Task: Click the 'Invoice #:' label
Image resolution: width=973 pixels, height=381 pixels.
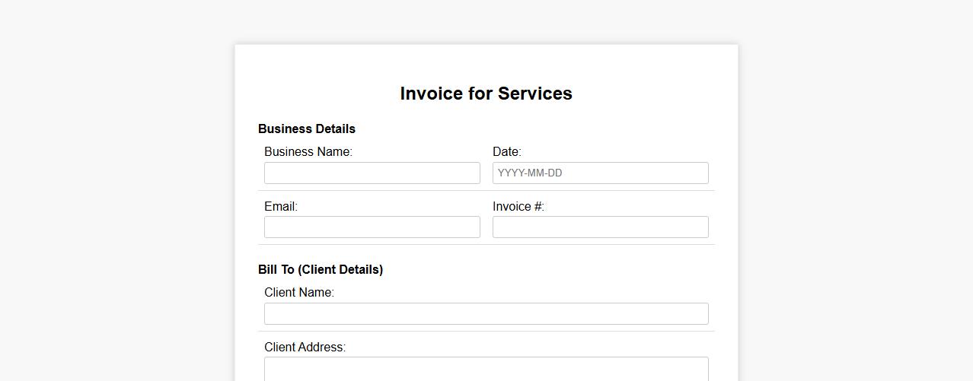Action: (519, 206)
